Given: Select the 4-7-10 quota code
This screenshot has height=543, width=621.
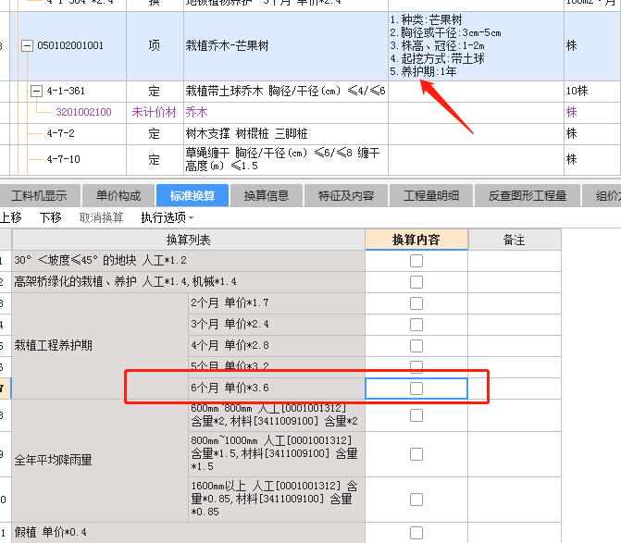Looking at the screenshot, I should (63, 159).
